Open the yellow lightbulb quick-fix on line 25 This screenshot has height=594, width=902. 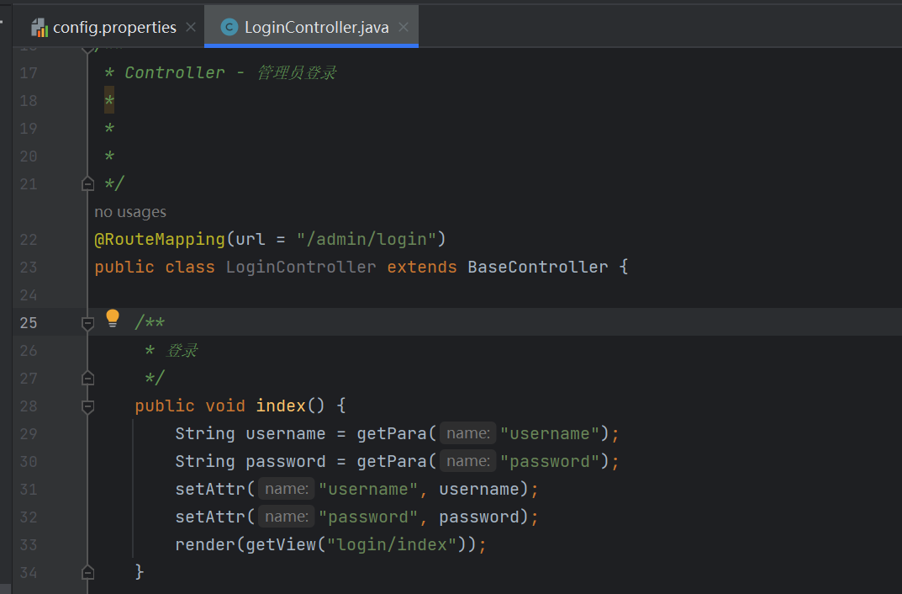click(113, 318)
